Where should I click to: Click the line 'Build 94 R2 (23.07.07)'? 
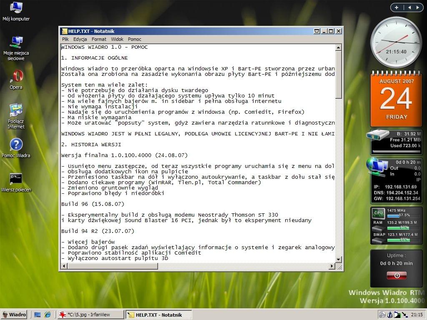[x=98, y=231]
